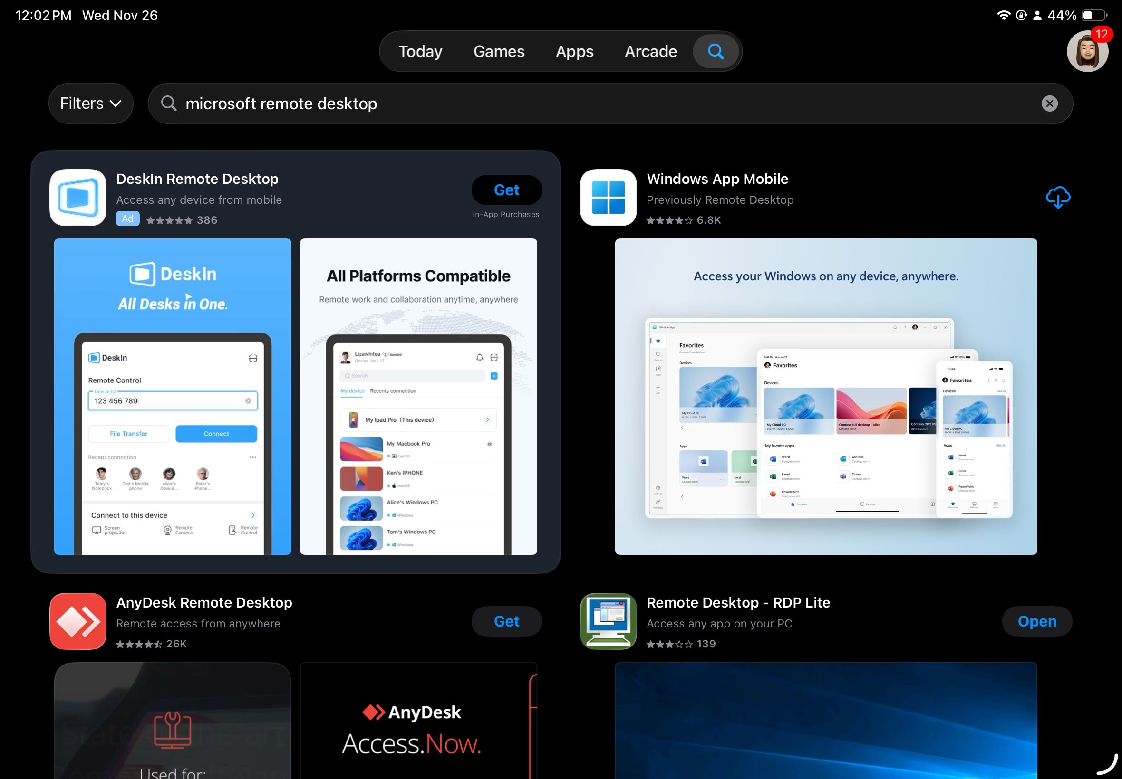
Task: Tap the search icon next to Arcade
Action: [x=715, y=51]
